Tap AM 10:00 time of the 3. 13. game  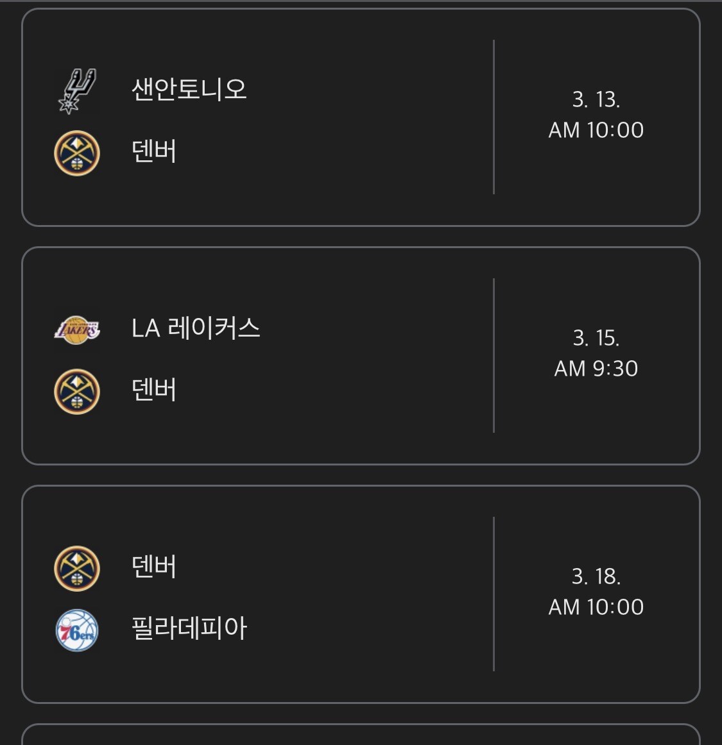(596, 130)
